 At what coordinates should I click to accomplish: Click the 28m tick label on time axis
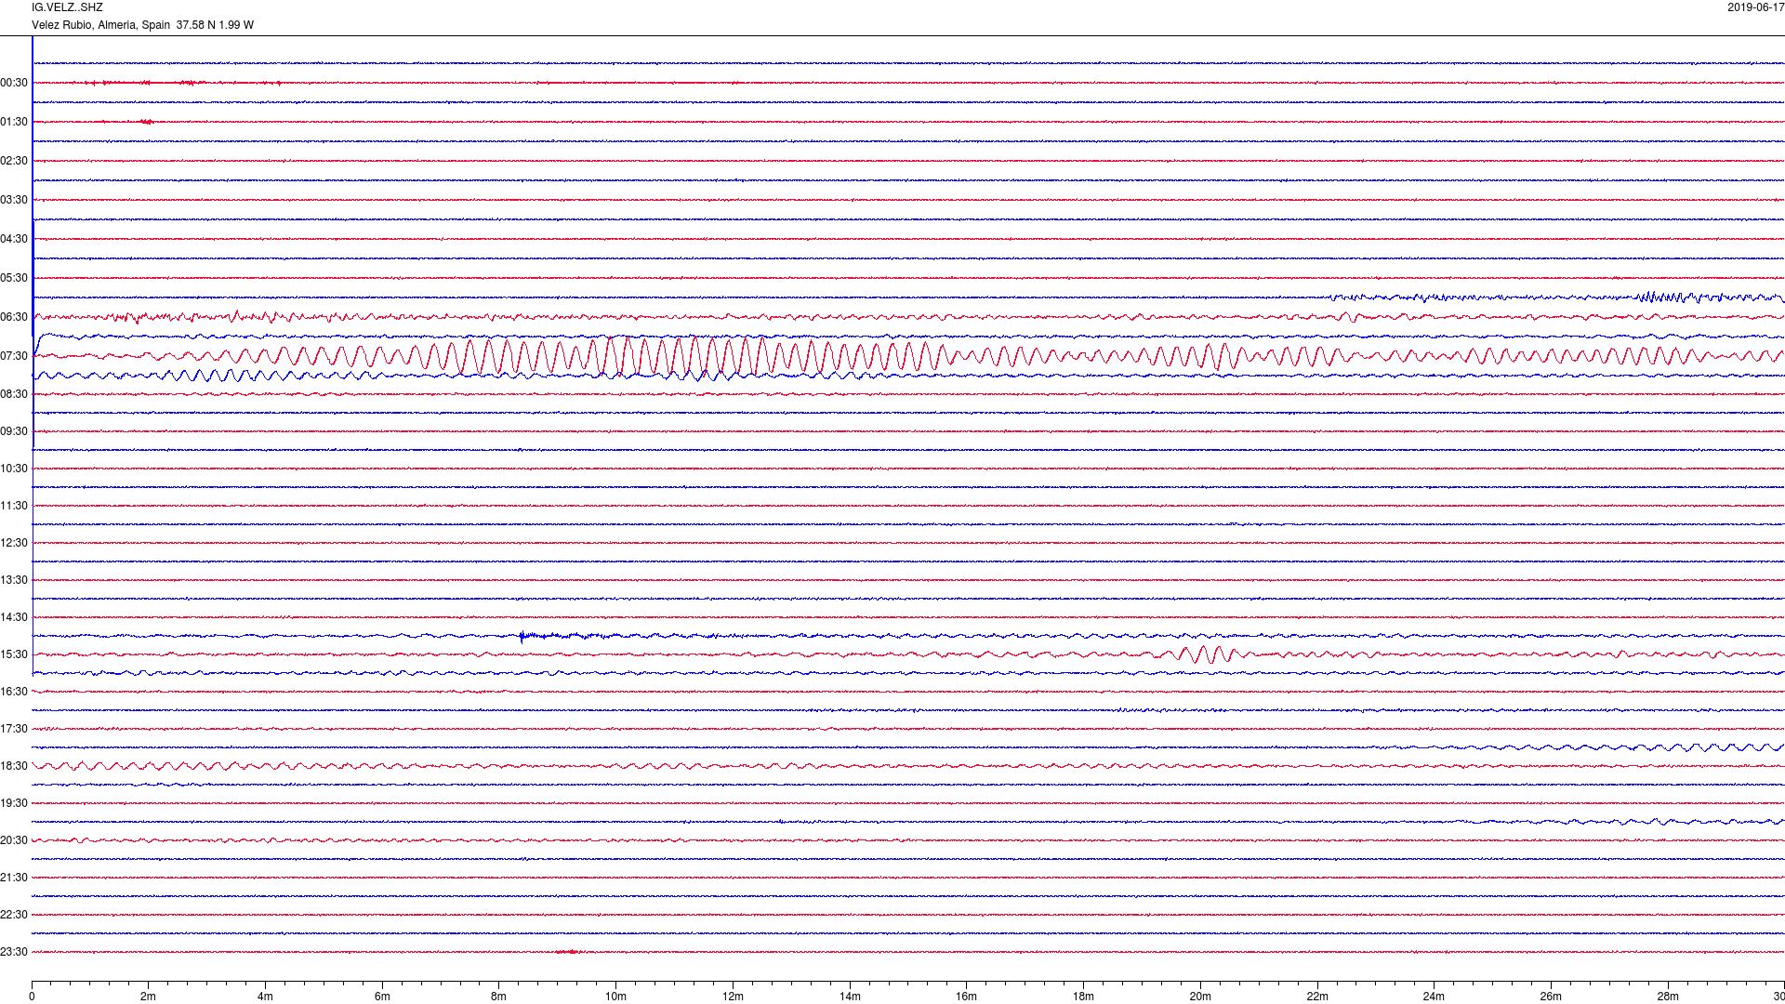(x=1668, y=997)
